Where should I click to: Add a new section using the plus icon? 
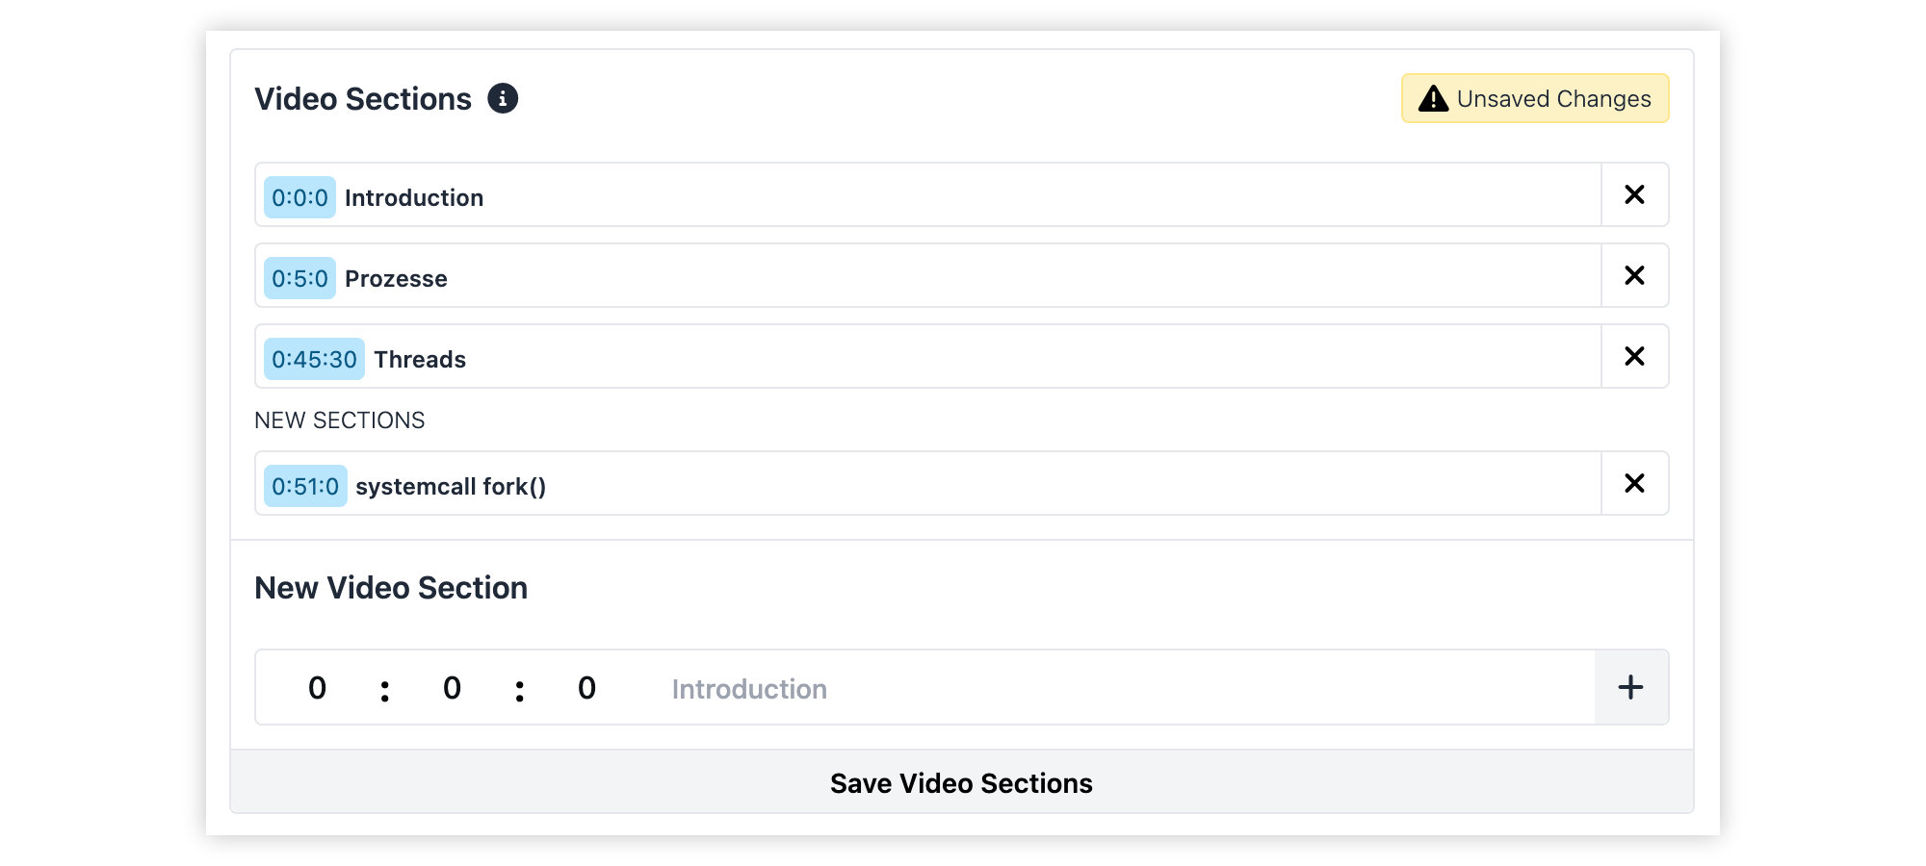(x=1629, y=687)
